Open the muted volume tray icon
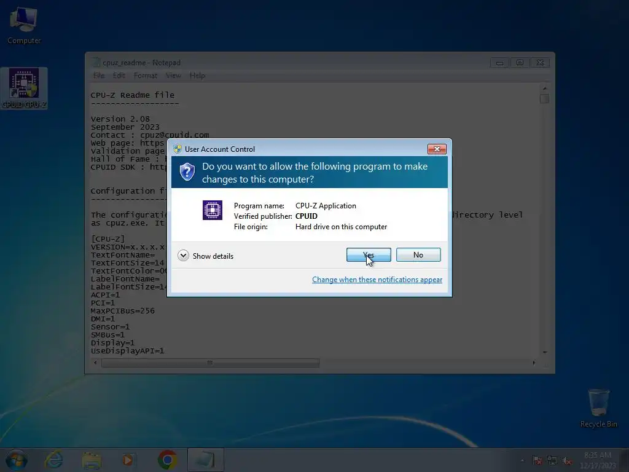The width and height of the screenshot is (629, 472). coord(567,460)
